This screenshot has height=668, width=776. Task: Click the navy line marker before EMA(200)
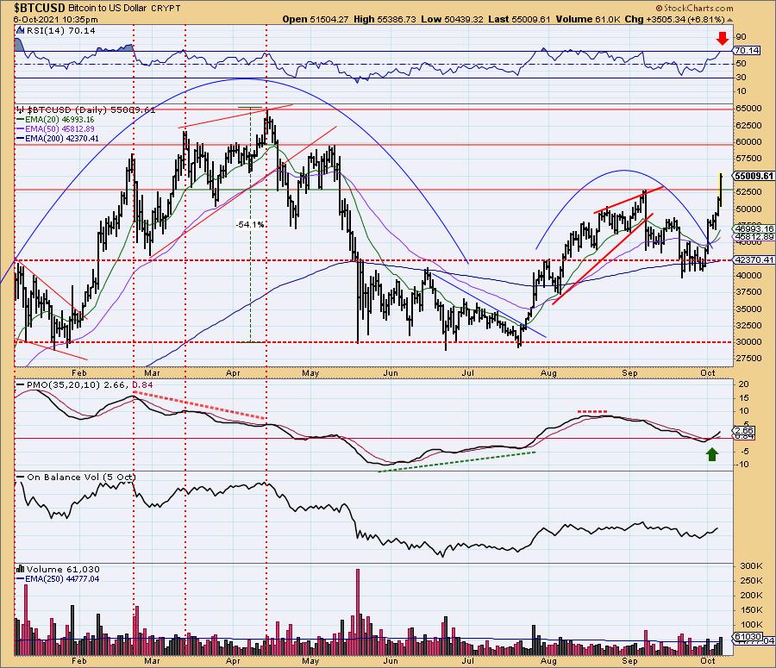point(21,139)
